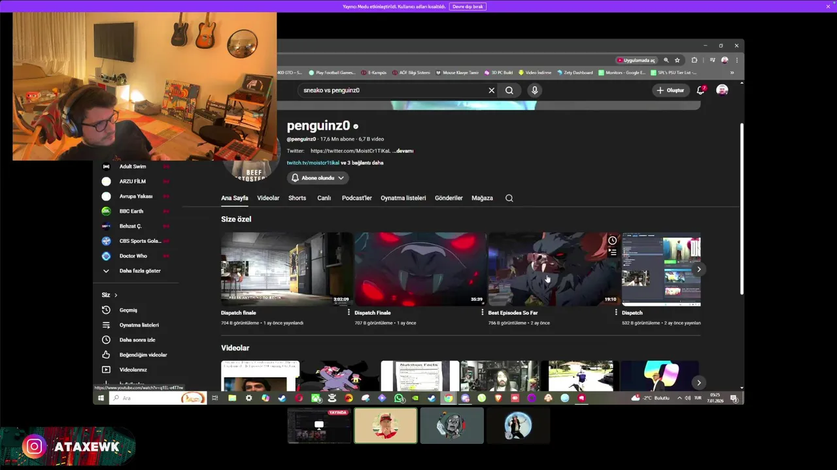Switch to the Podcast'ler tab

point(356,198)
